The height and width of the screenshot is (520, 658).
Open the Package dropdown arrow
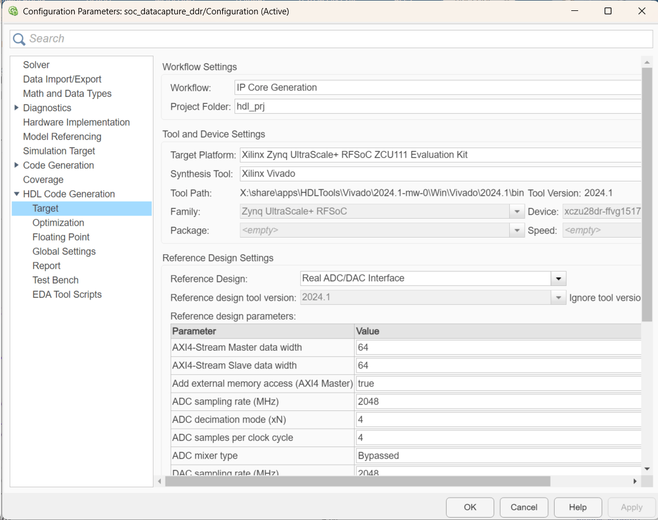point(517,231)
